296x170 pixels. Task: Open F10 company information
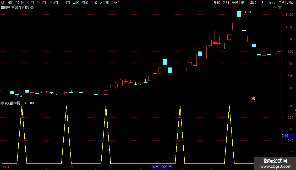pyautogui.click(x=262, y=2)
